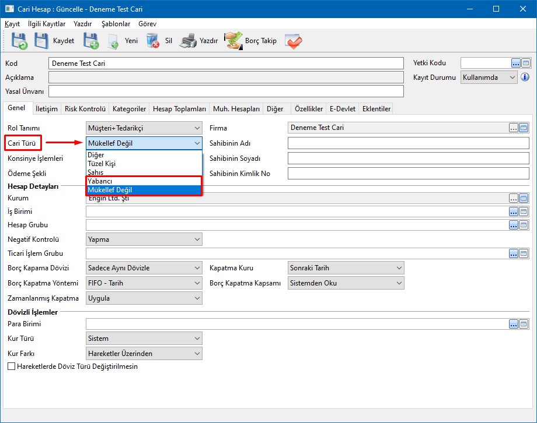Click the save-and-refresh floppy icon
Screen dimensions: 537x423
point(19,41)
